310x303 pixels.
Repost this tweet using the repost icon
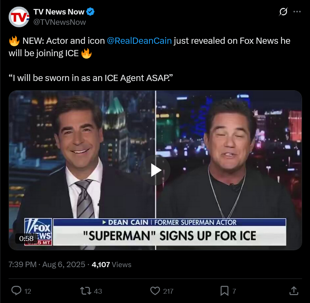[x=86, y=291]
